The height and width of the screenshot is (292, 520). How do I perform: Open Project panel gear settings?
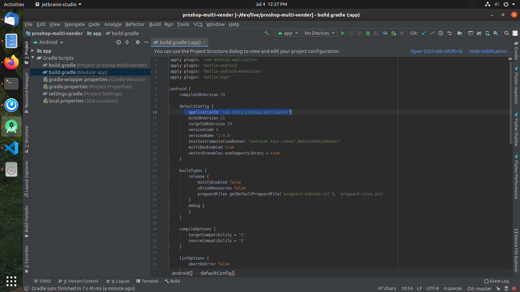tap(138, 42)
